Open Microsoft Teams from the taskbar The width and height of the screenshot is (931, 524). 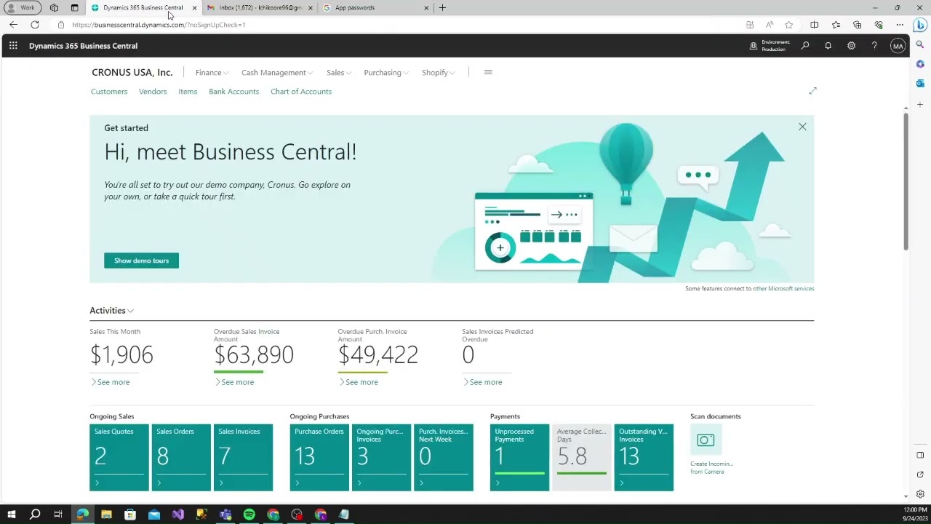click(x=225, y=515)
